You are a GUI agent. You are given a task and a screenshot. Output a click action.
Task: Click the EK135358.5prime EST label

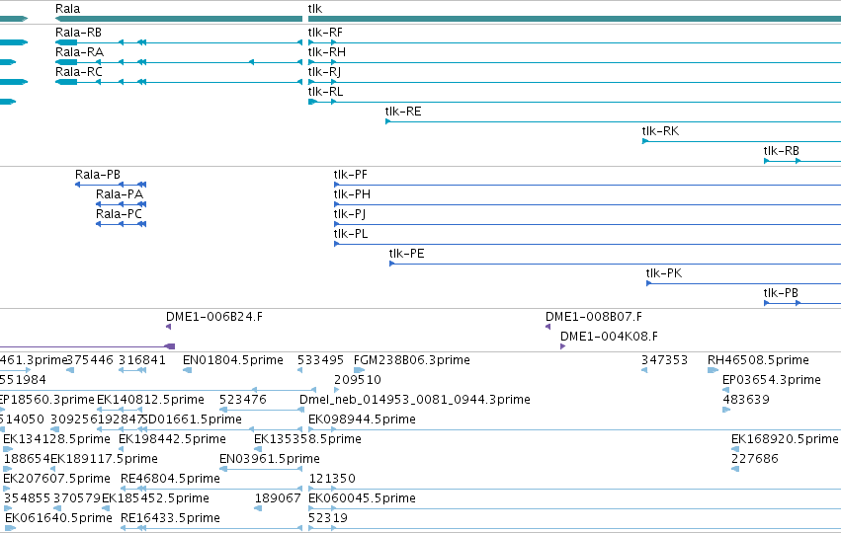307,439
